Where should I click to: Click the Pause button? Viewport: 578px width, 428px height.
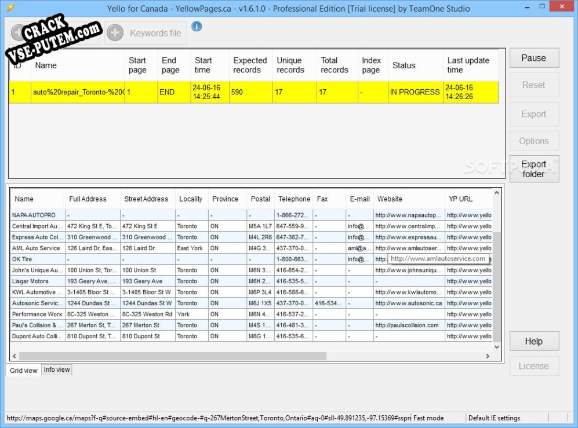(x=534, y=58)
